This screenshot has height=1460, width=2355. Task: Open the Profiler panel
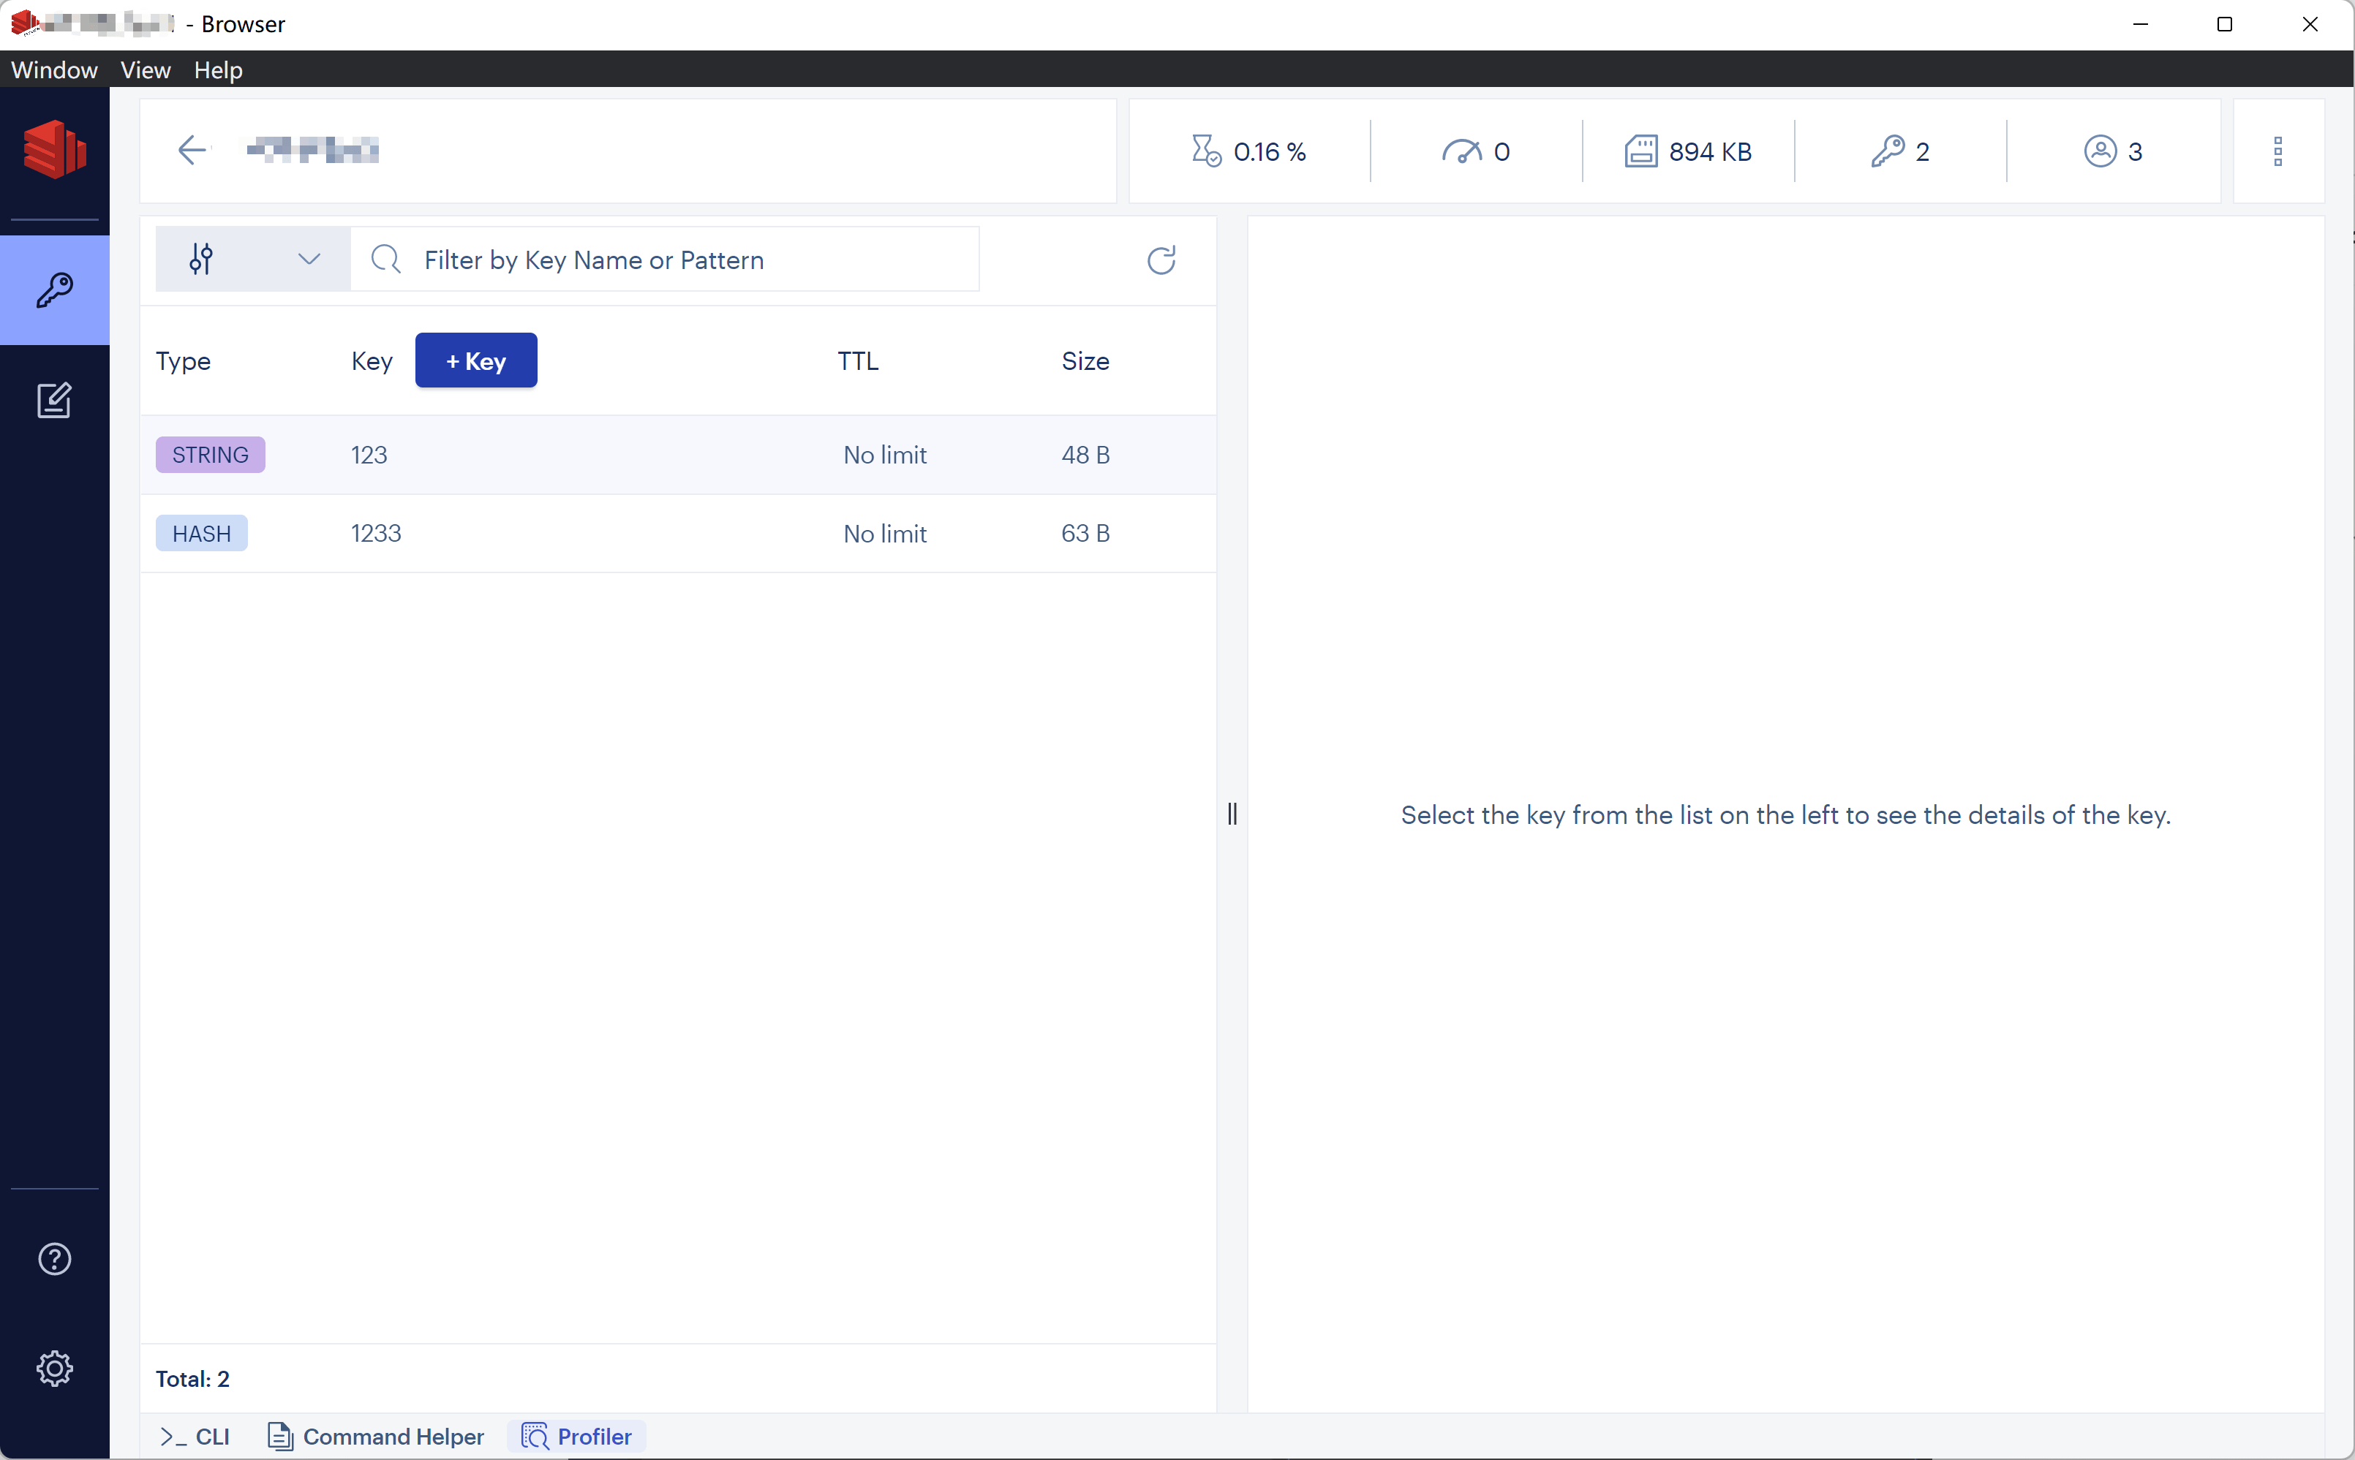click(576, 1436)
